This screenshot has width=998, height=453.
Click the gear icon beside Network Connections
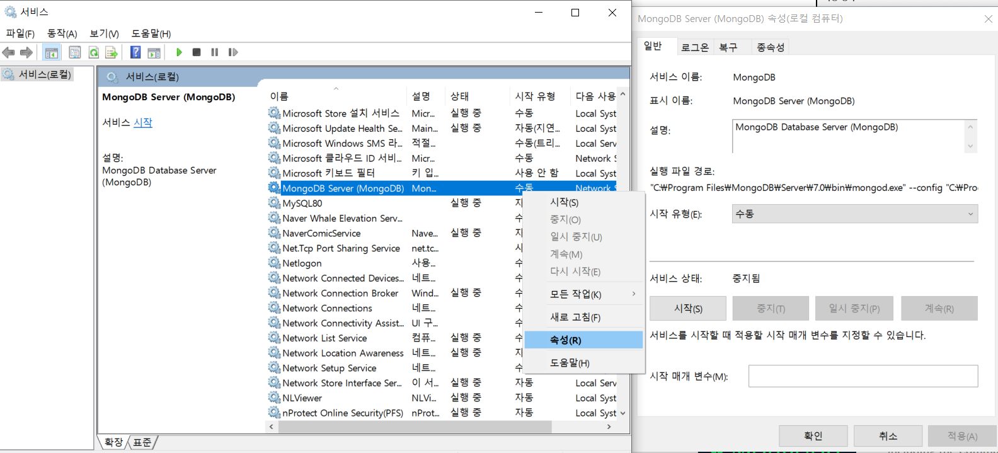click(274, 308)
